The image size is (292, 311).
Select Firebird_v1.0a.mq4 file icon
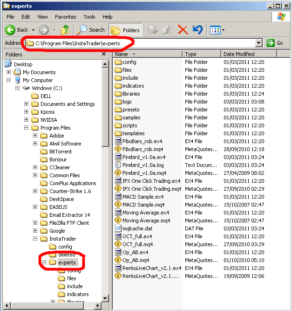tap(118, 173)
